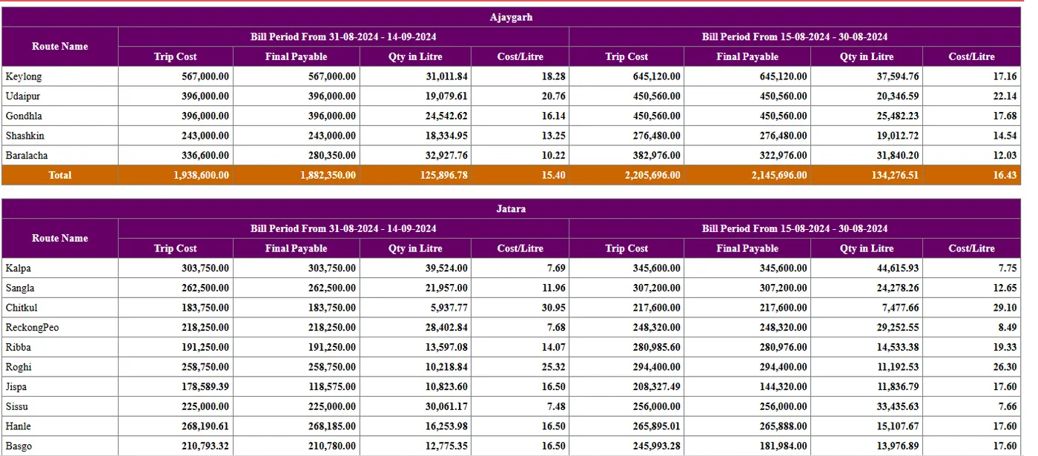Click the ReckongPeo route row label
The width and height of the screenshot is (1038, 456).
click(x=32, y=327)
